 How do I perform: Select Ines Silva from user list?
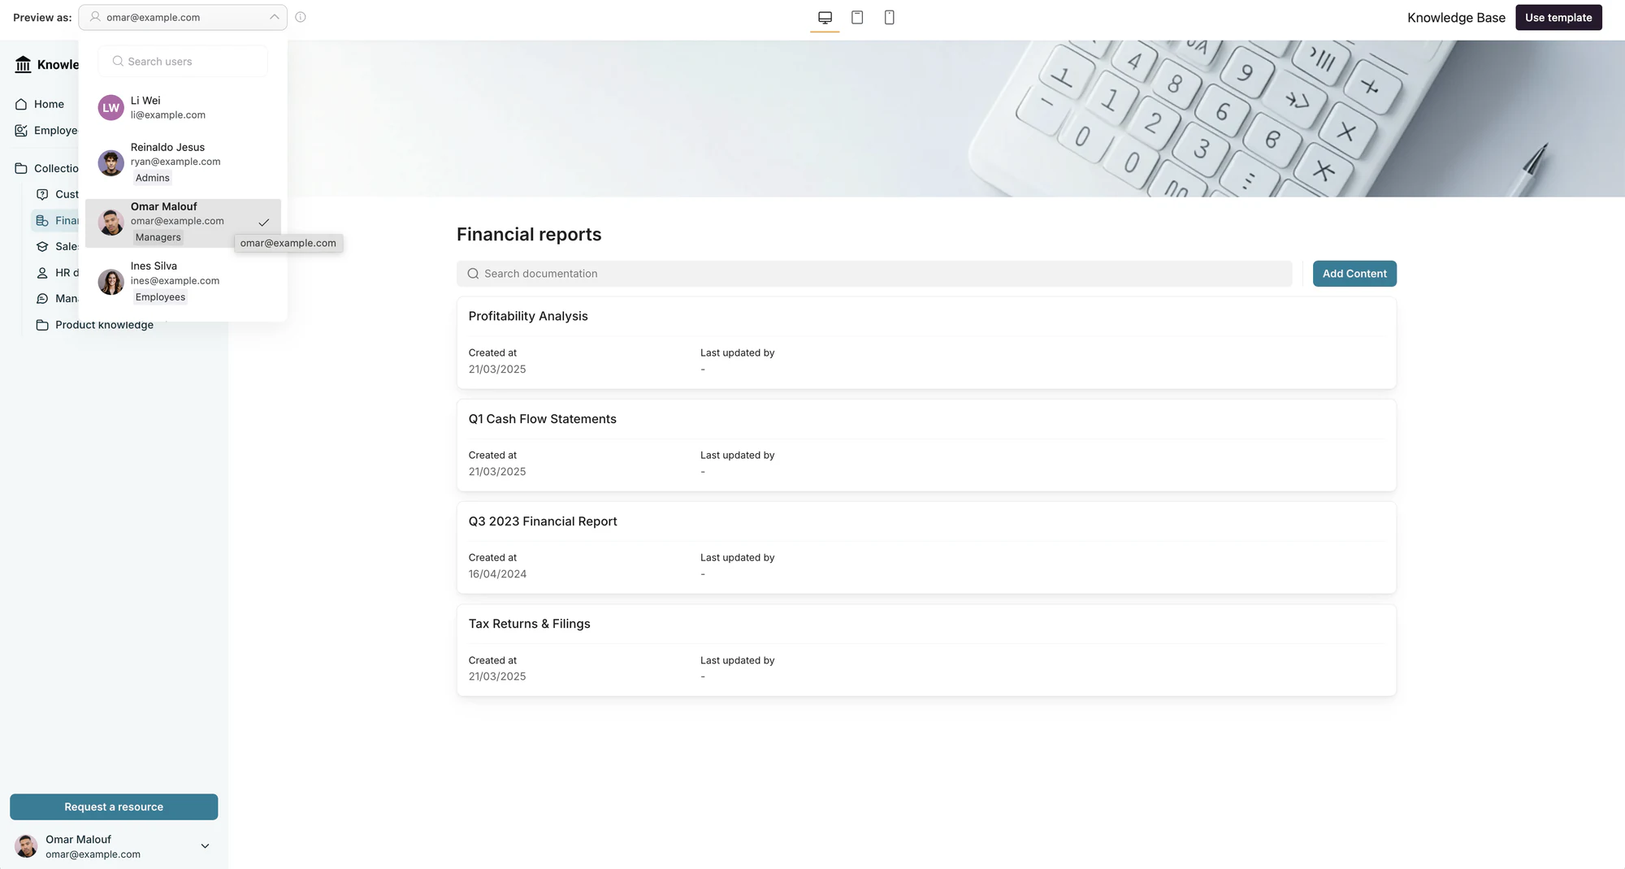coord(183,282)
